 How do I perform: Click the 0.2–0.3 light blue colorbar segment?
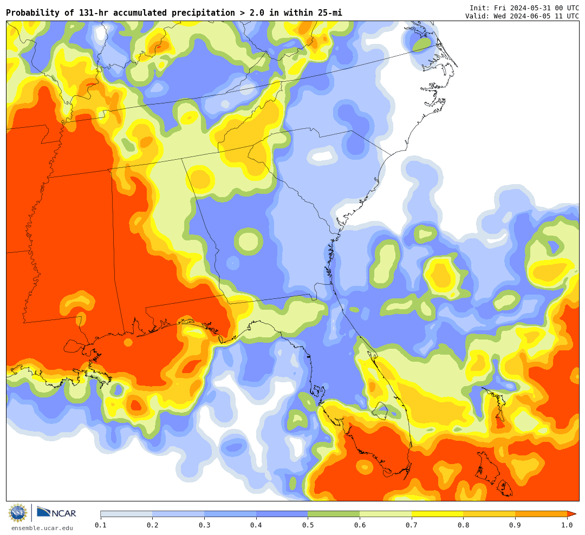(178, 514)
